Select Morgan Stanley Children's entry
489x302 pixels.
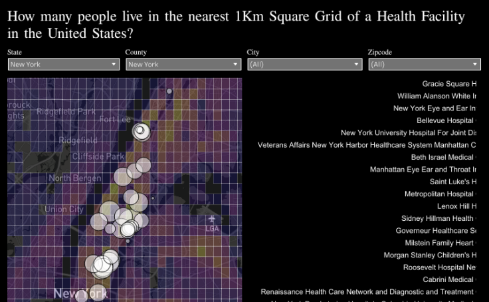(430, 255)
